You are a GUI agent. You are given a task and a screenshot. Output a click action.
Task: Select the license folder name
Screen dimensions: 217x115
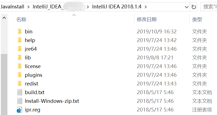(32, 66)
